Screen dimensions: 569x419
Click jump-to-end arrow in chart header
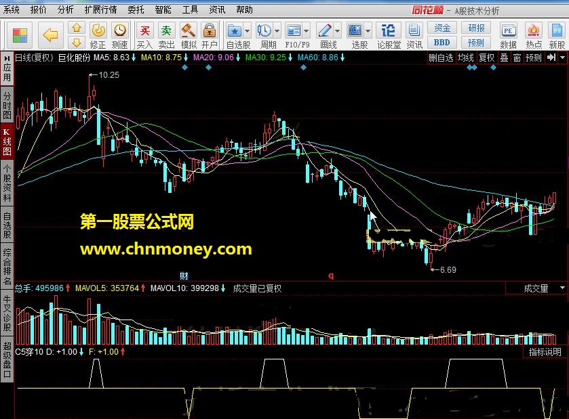pos(551,58)
